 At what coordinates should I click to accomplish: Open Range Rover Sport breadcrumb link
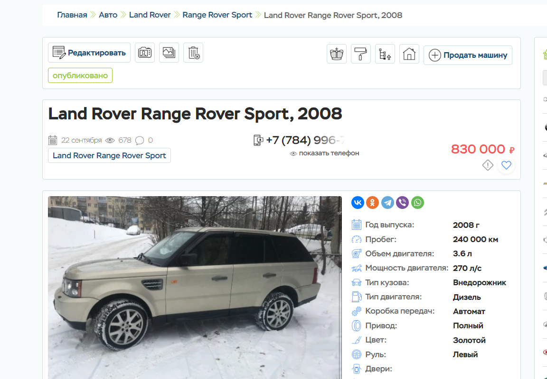[217, 15]
